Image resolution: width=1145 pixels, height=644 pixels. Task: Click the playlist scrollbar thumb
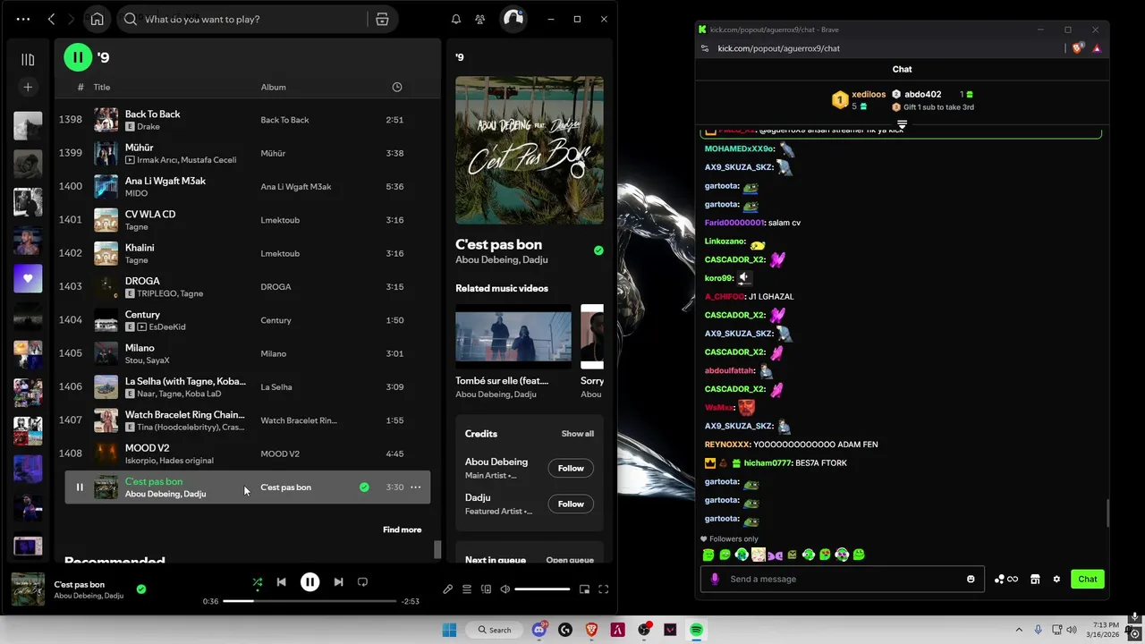tap(437, 549)
